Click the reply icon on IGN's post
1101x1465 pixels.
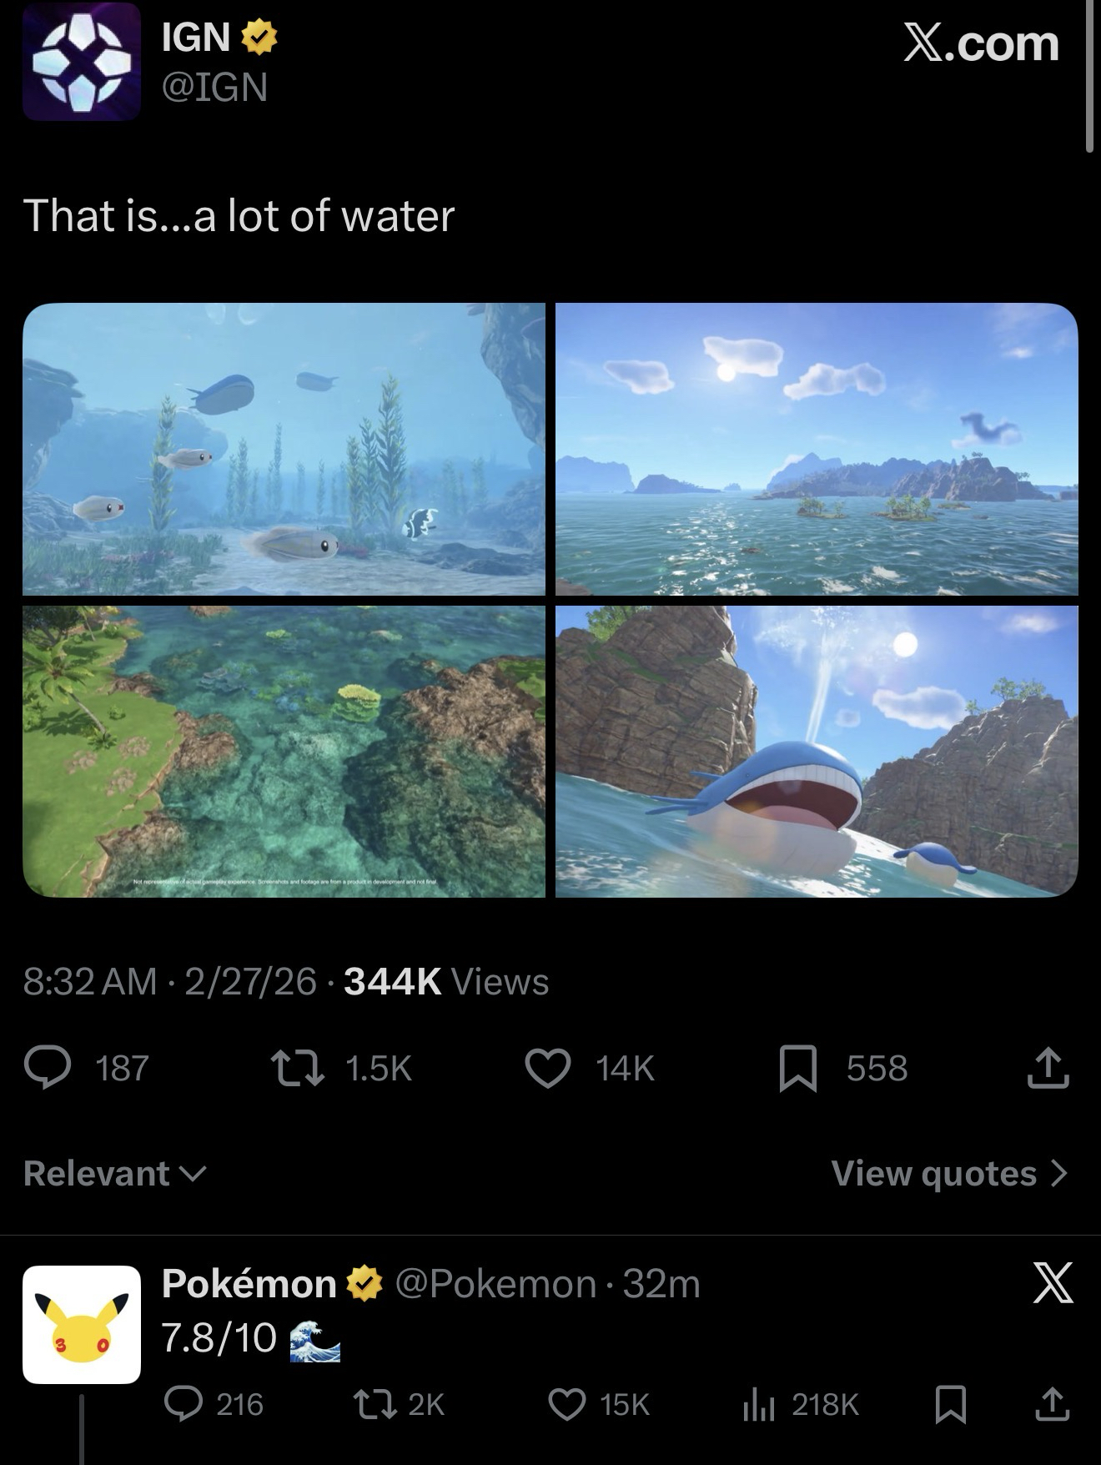[48, 1069]
